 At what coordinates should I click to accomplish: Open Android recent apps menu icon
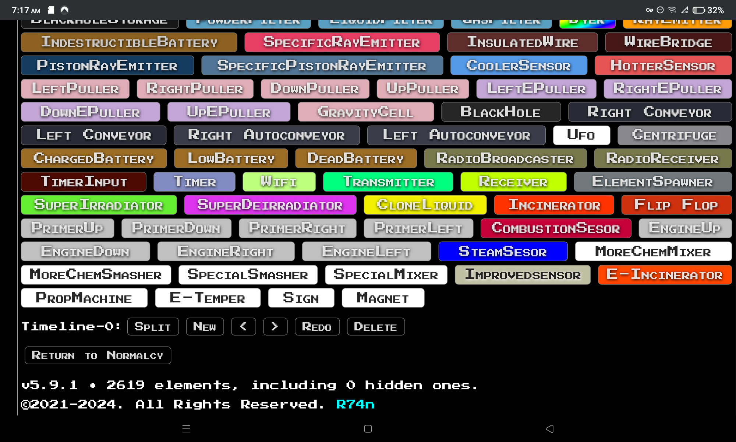pos(186,429)
